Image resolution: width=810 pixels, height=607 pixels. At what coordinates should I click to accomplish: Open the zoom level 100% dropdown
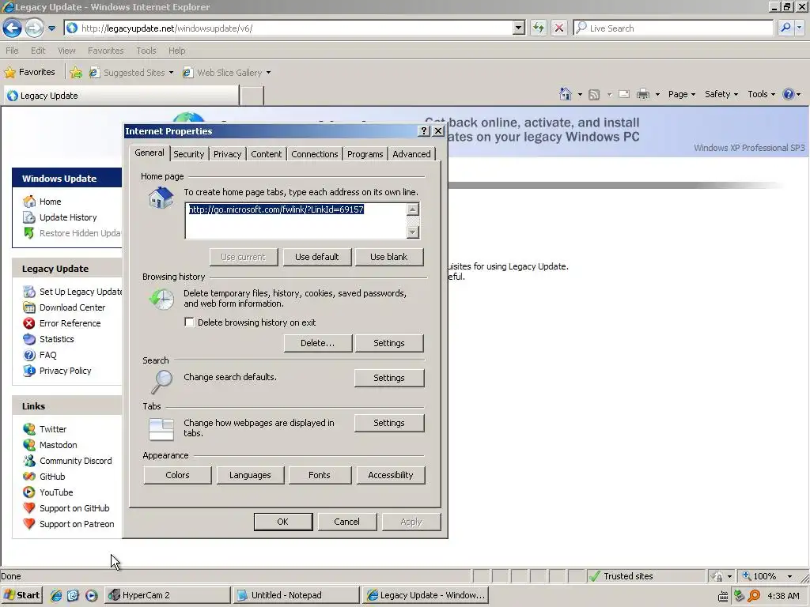(789, 576)
